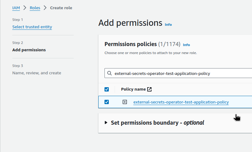
Task: Click chevron between Roles and Create role
Action: point(45,8)
